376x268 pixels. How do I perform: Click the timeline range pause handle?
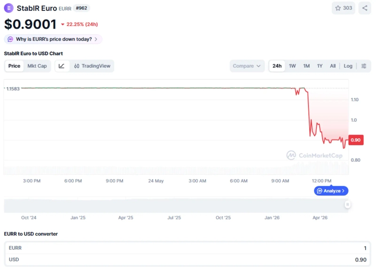click(x=347, y=205)
